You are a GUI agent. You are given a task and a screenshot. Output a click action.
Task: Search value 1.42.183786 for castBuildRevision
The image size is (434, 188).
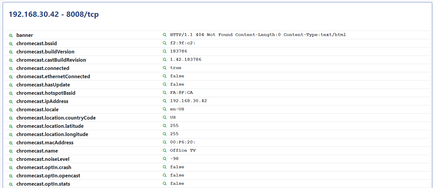pyautogui.click(x=164, y=60)
